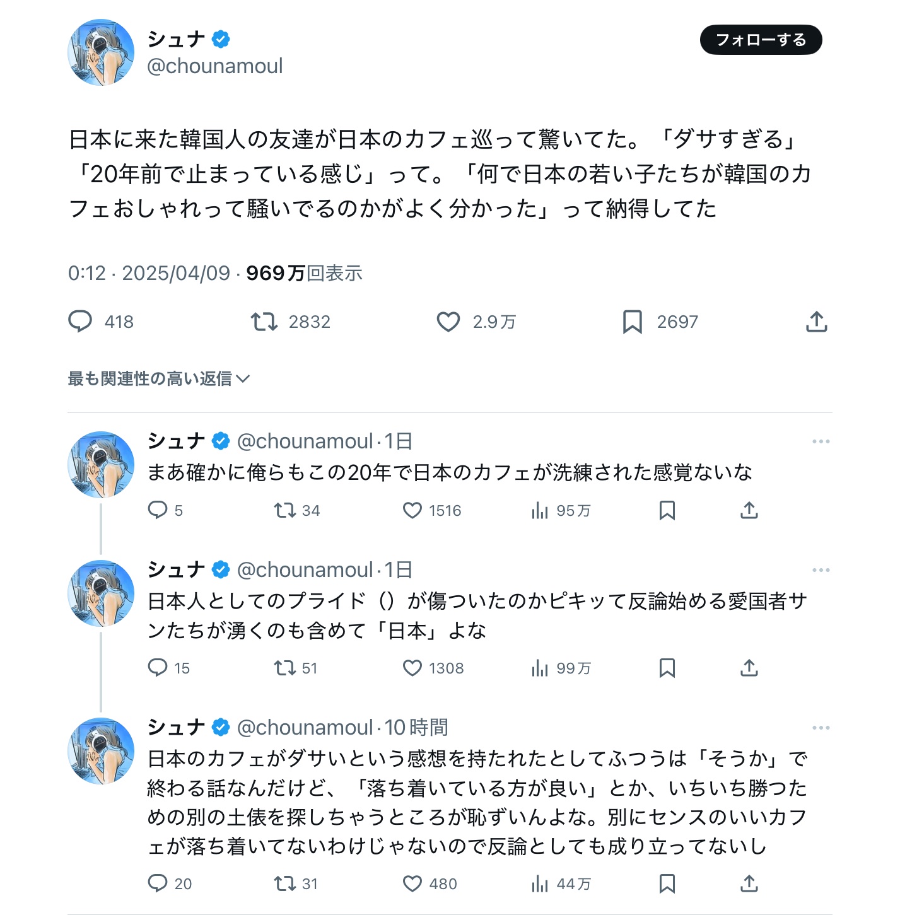View analytics of the reply showing 44万
Viewport: 900px width, 915px height.
561,883
